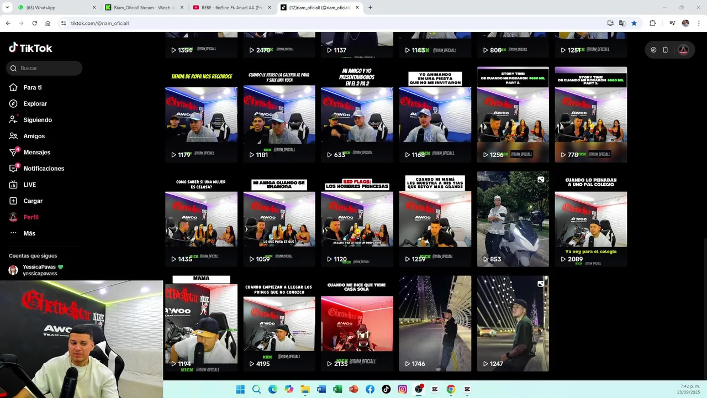This screenshot has height=398, width=707.
Task: Open the TikTok logo home link
Action: coord(30,48)
